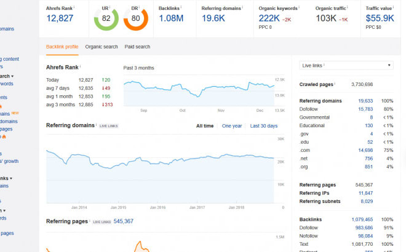Click the Organic keywords value 222K
The height and width of the screenshot is (252, 406).
click(269, 18)
